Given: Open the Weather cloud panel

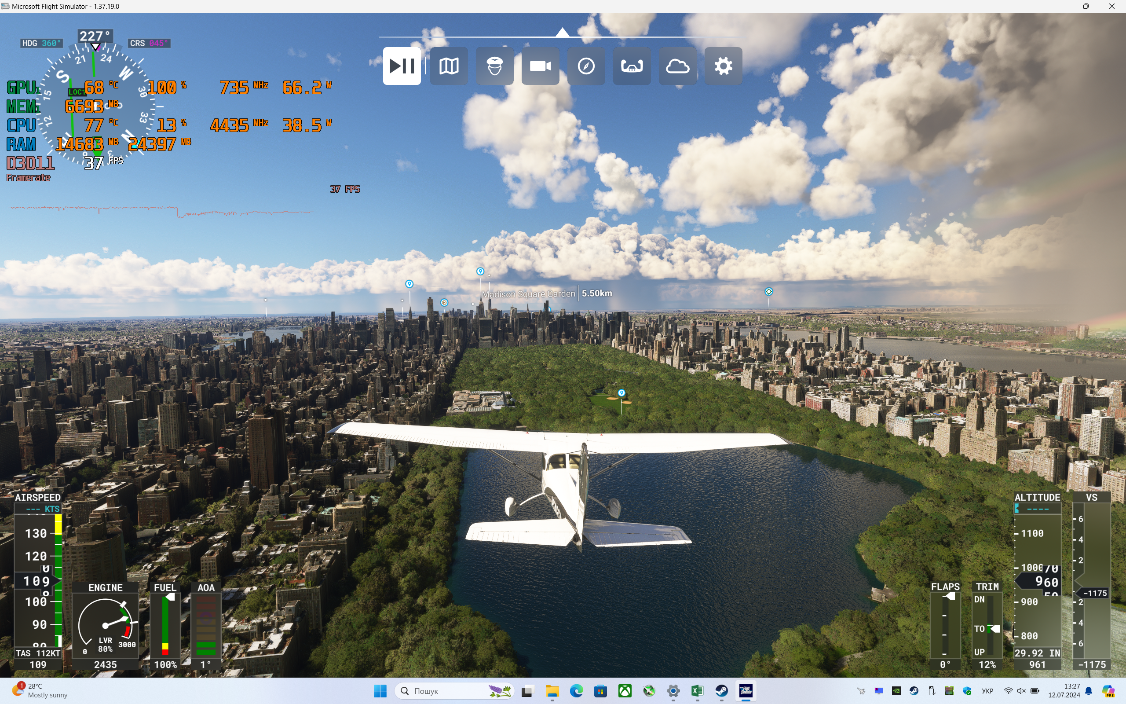Looking at the screenshot, I should pyautogui.click(x=677, y=66).
